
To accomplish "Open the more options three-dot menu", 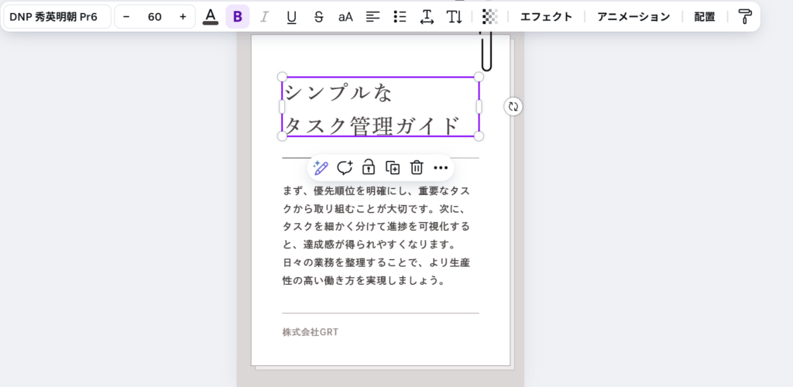I will point(441,167).
